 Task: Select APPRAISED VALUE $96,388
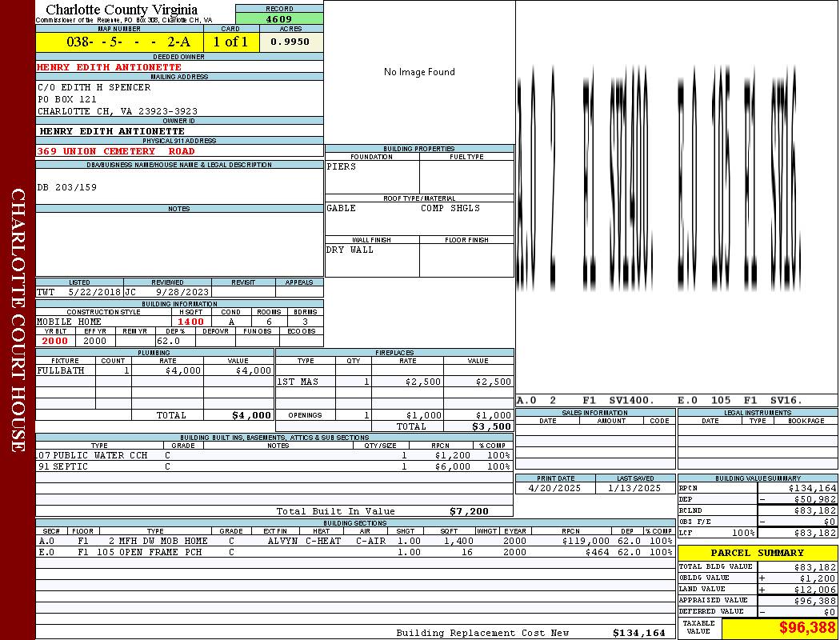tap(815, 601)
